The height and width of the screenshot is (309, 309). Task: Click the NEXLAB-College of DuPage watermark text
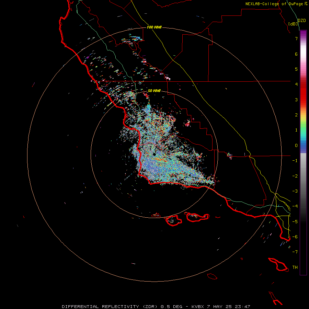click(x=274, y=4)
